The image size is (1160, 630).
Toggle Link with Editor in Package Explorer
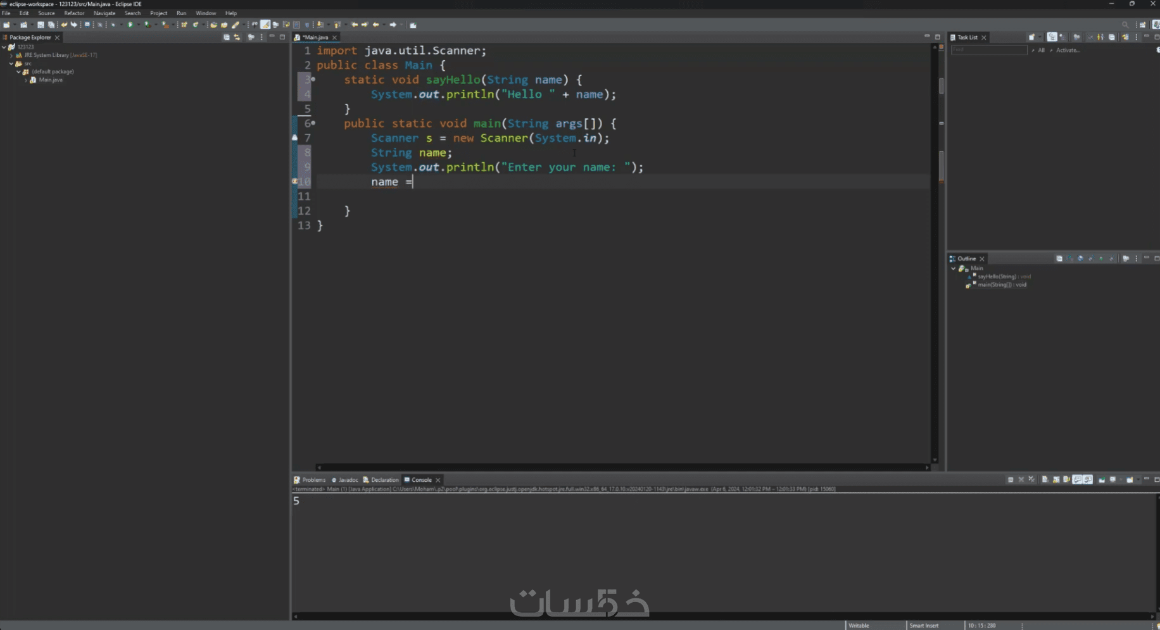(x=237, y=37)
